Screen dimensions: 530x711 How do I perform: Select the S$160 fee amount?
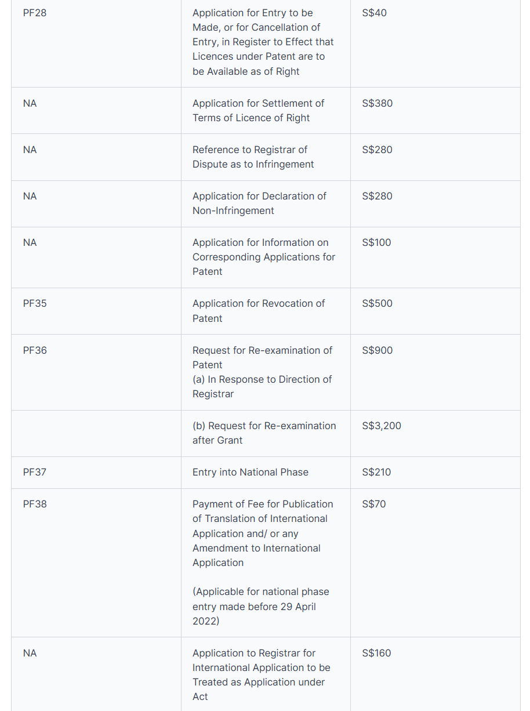point(376,653)
